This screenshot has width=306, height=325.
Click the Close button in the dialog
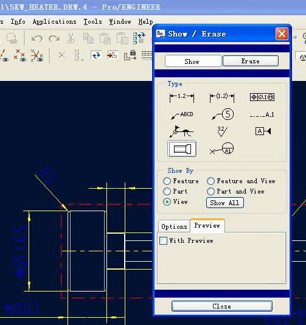coord(222,306)
